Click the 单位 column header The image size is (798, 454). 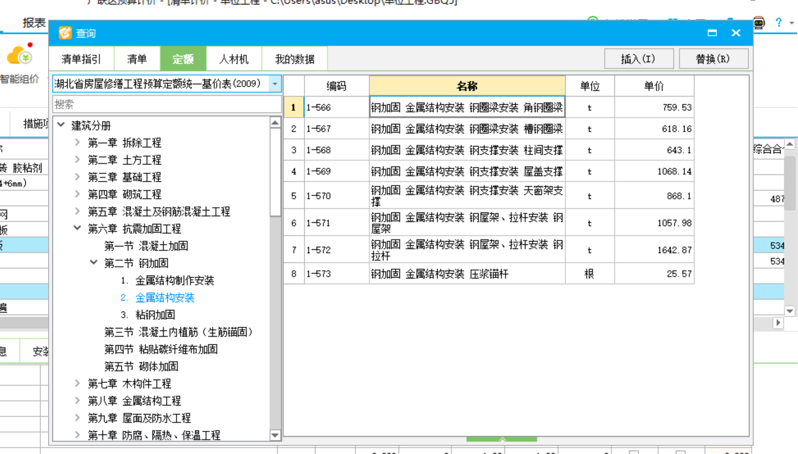click(x=590, y=86)
